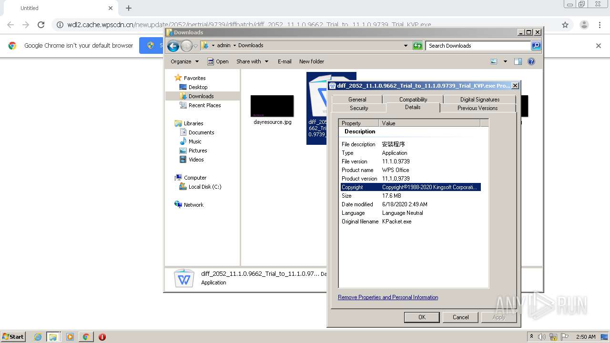Viewport: 610px width, 343px height.
Task: Click the Chrome back arrow
Action: click(10, 25)
